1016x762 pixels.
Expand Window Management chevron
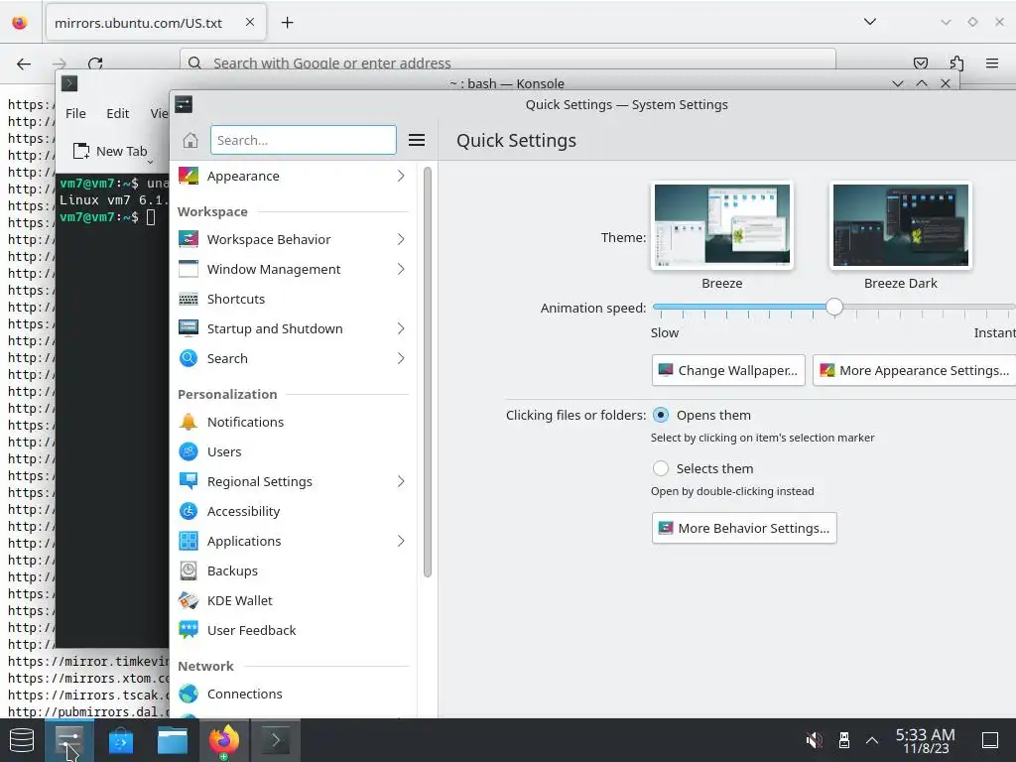401,270
